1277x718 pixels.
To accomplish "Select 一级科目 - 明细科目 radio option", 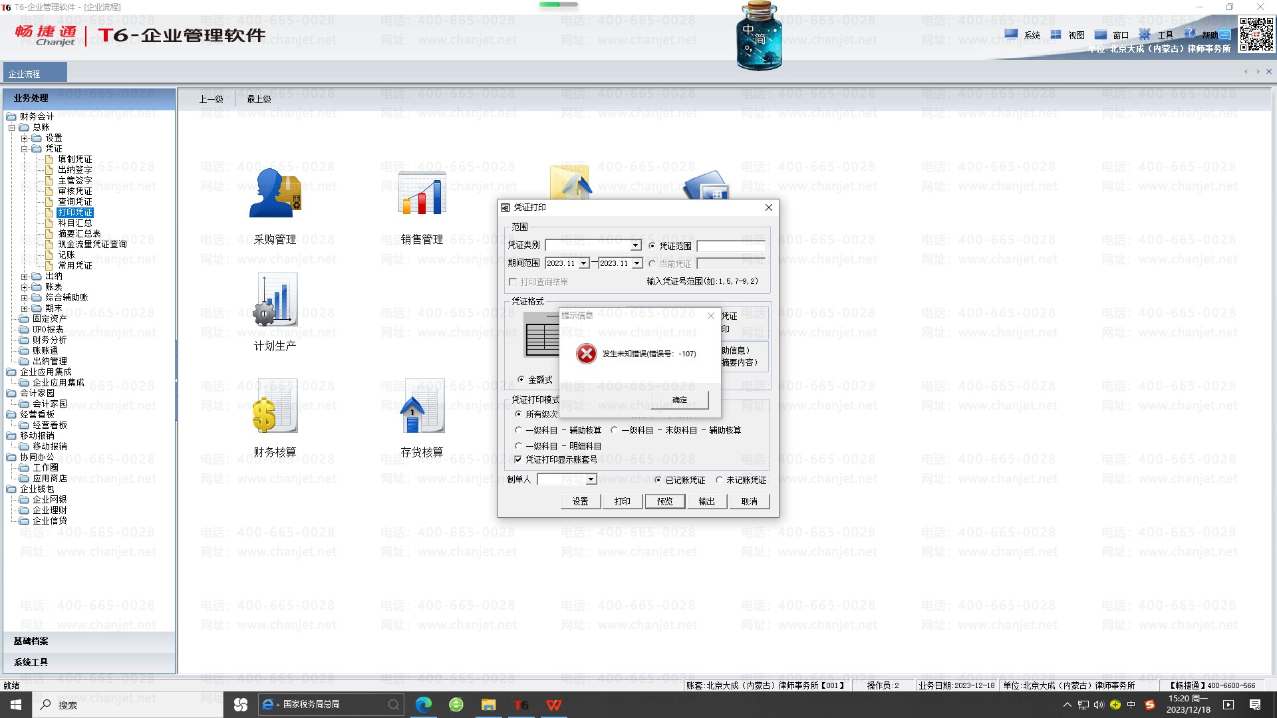I will pyautogui.click(x=518, y=446).
